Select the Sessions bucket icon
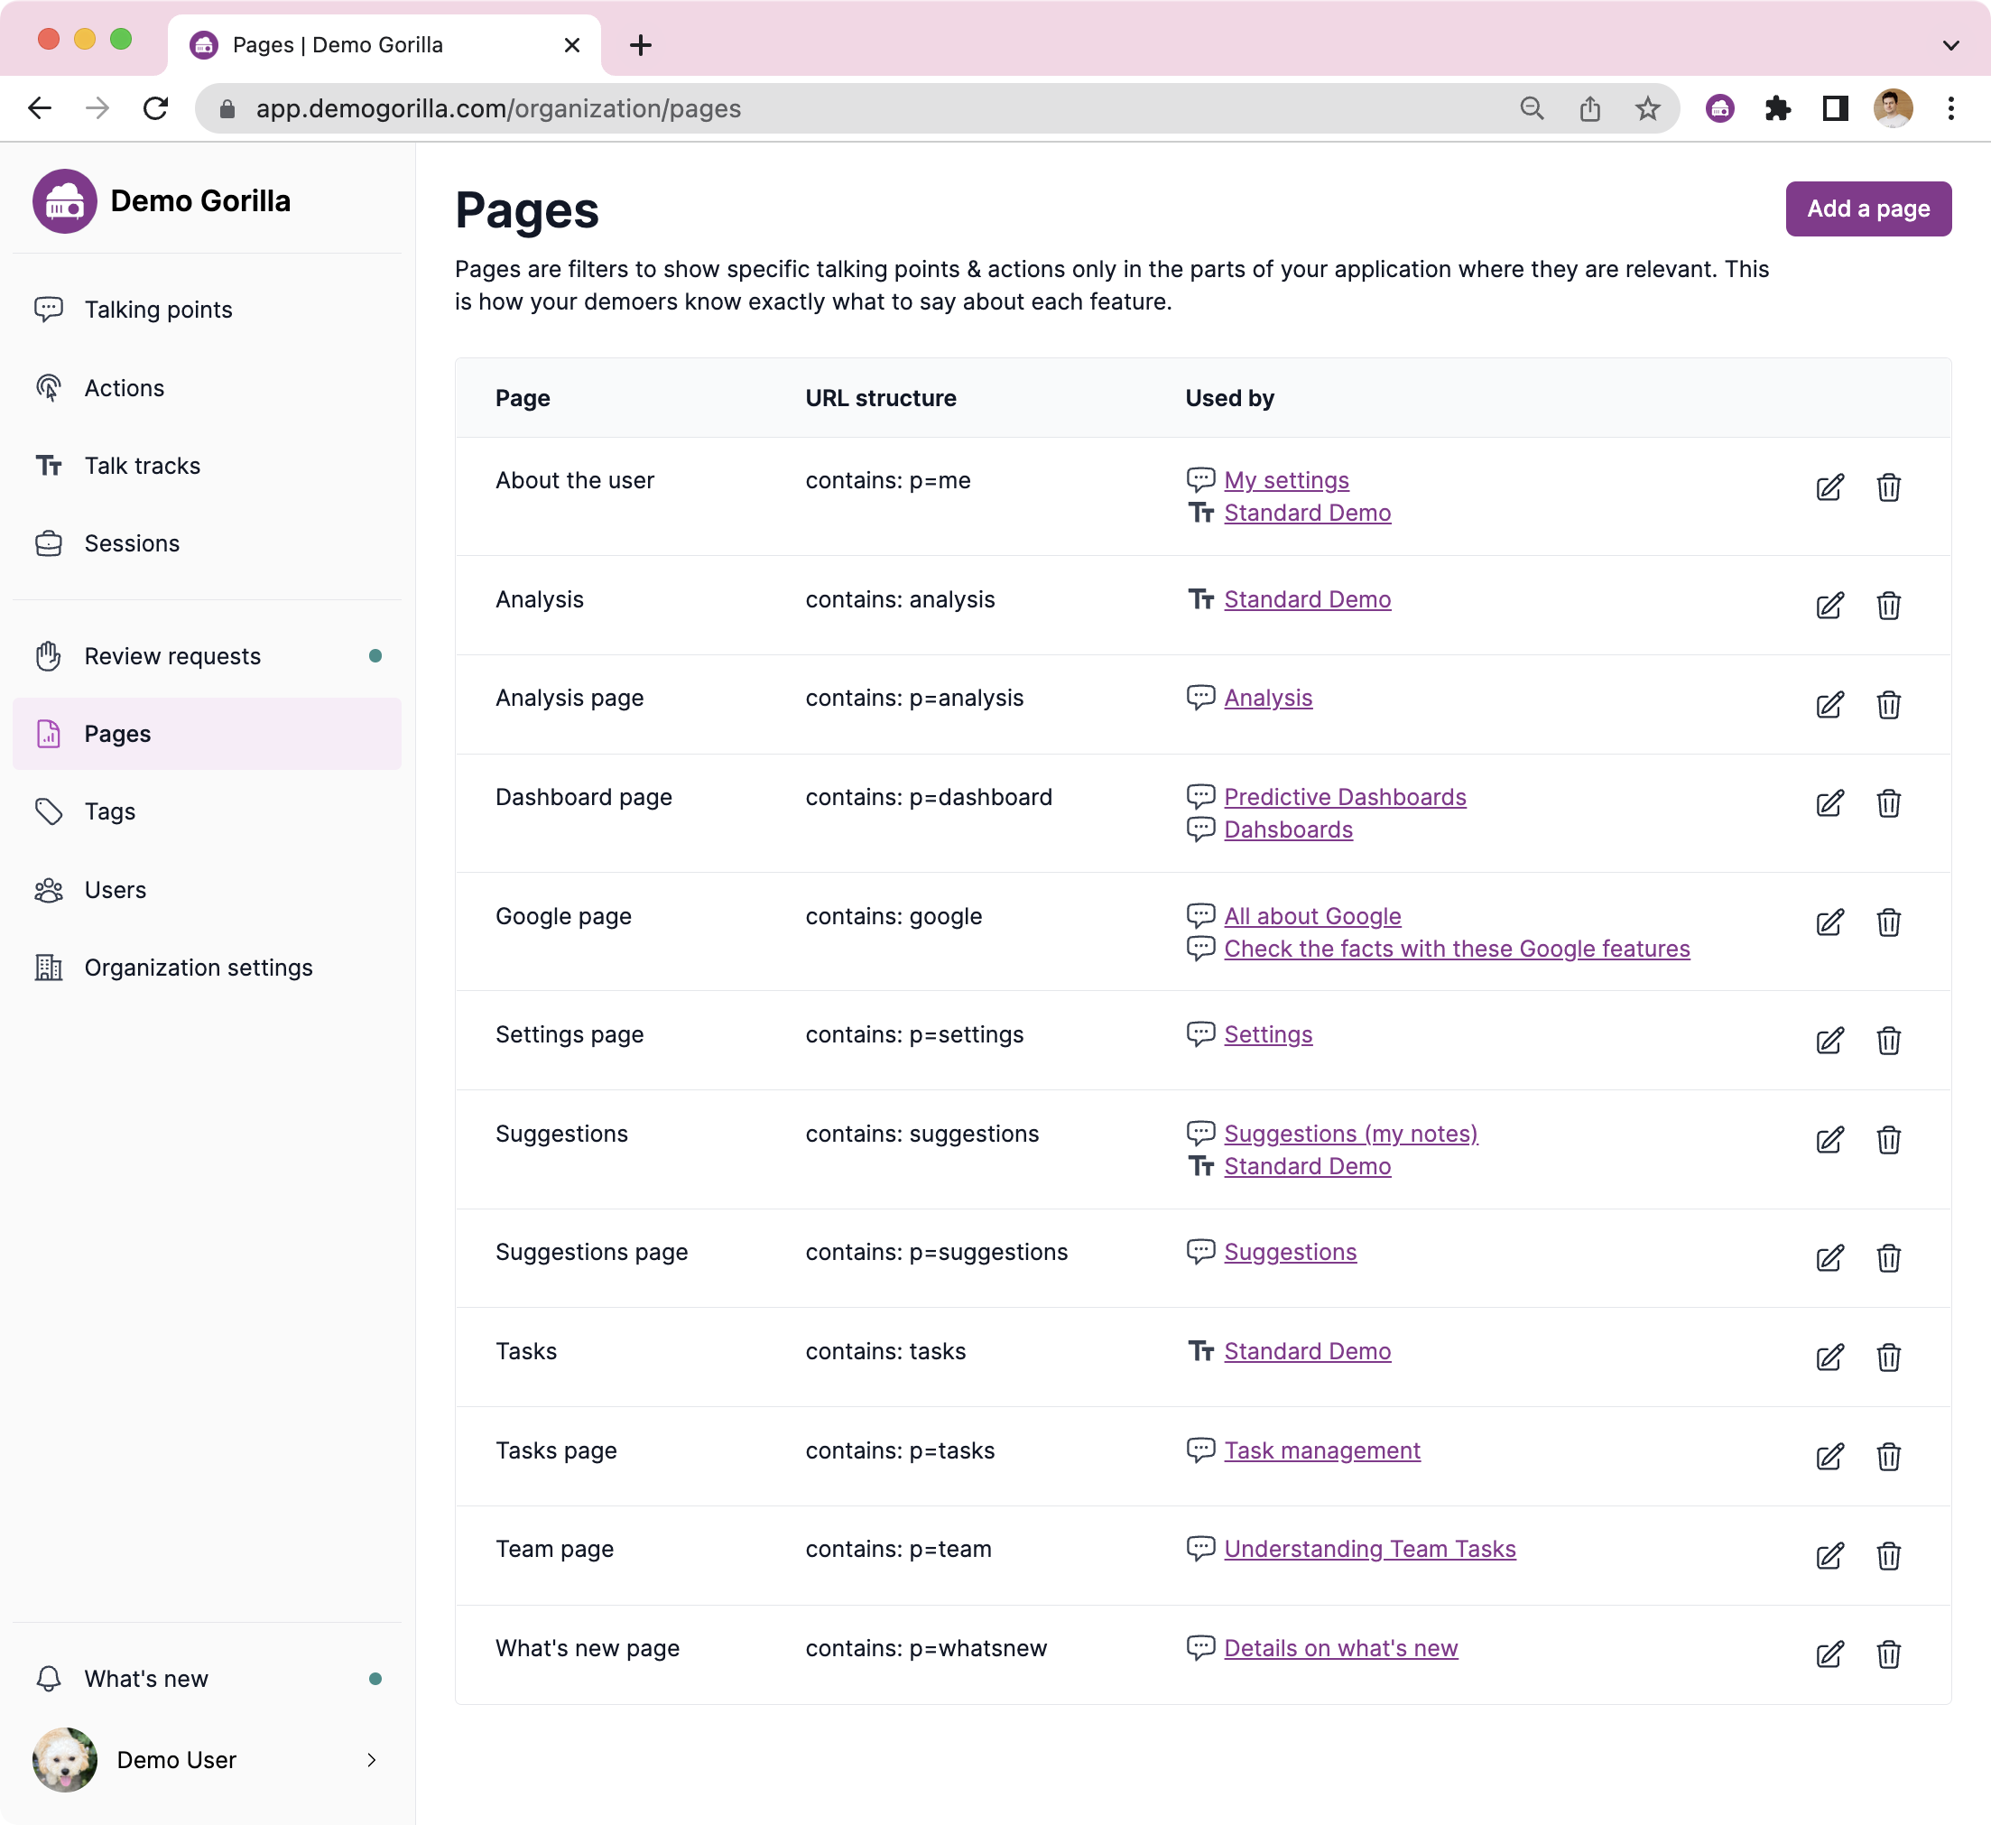Screen dimensions: 1991x1825 point(49,543)
